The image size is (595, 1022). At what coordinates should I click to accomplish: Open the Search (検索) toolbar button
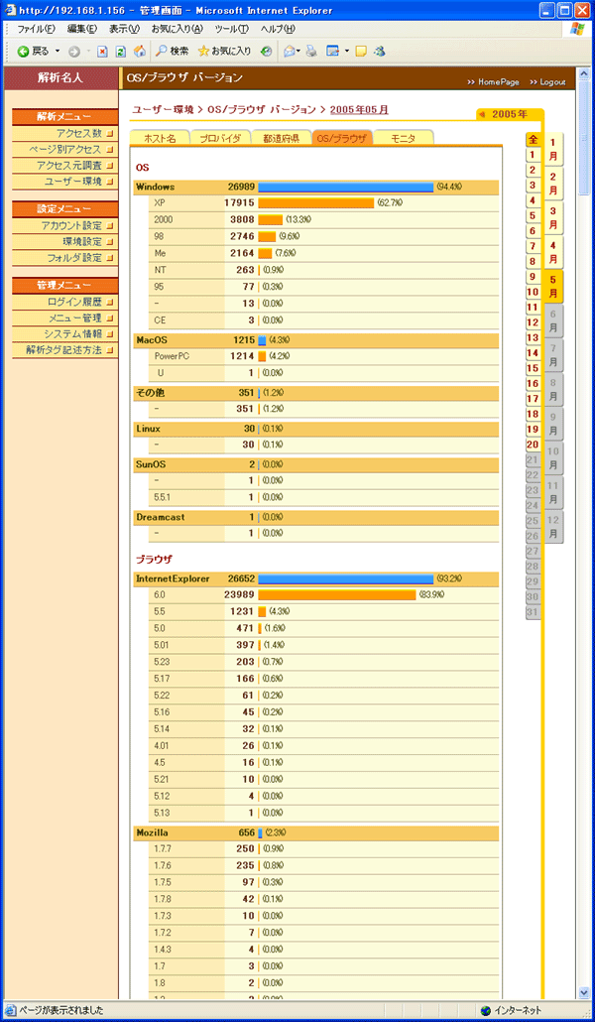point(172,51)
